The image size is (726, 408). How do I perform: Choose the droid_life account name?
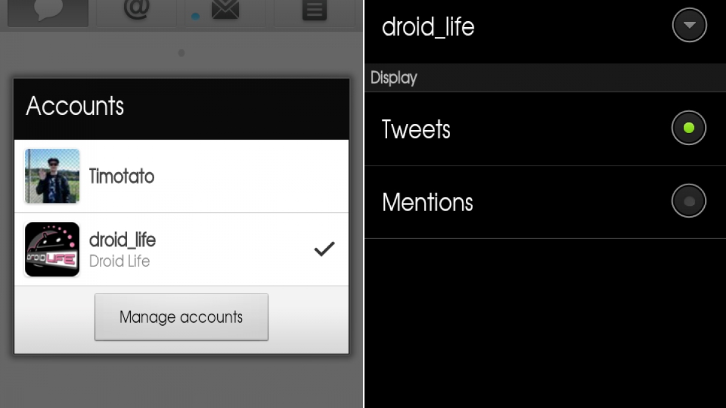click(x=122, y=240)
